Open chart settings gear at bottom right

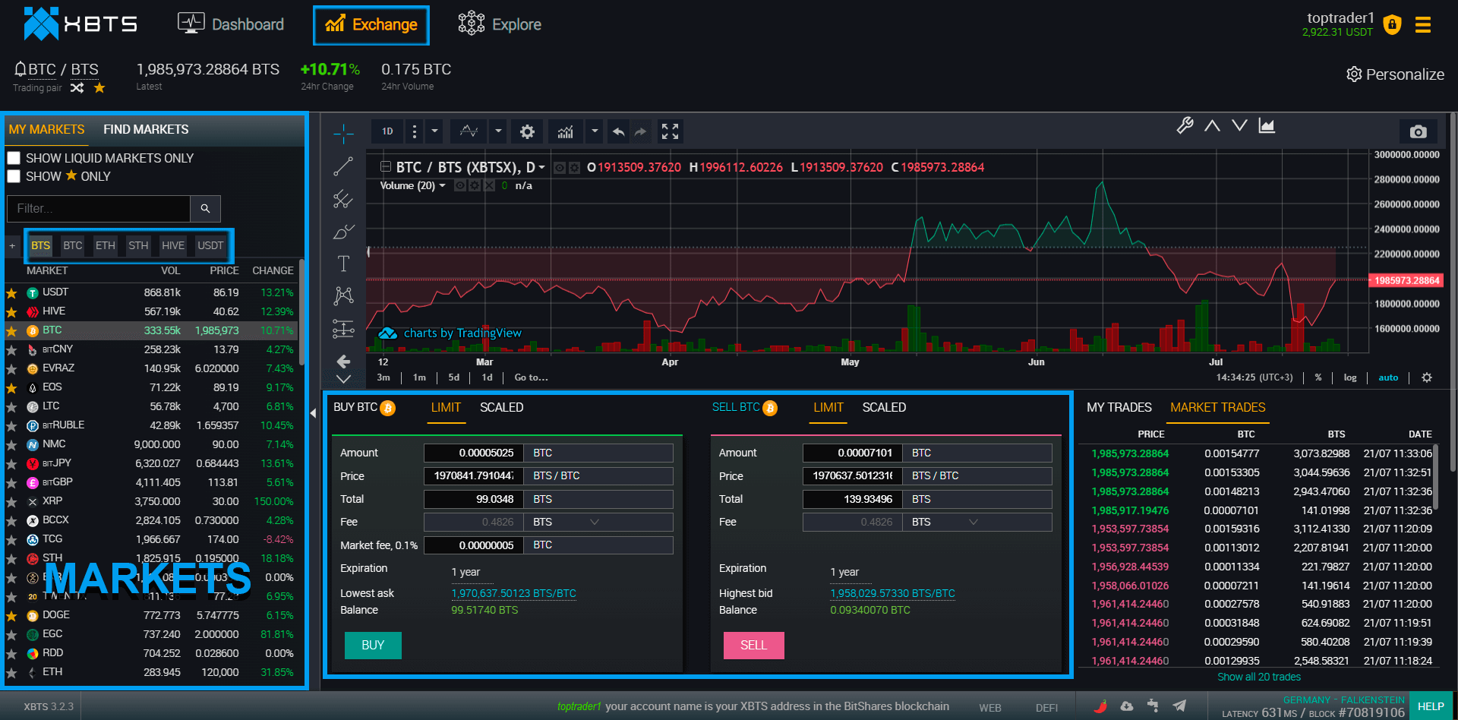(1427, 377)
